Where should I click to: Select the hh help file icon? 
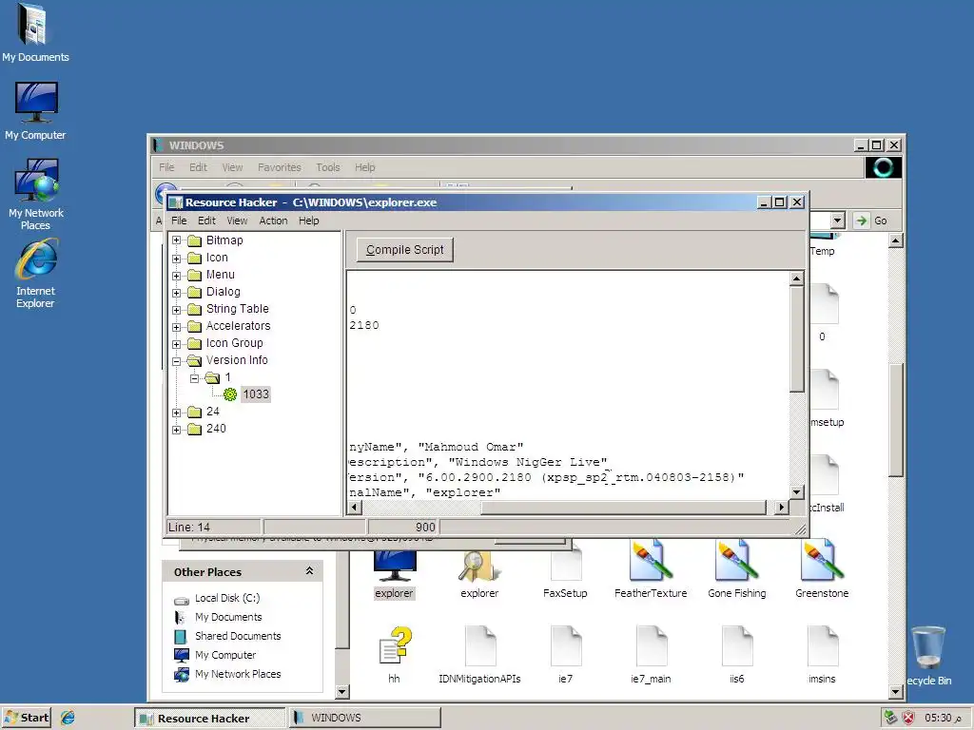(394, 656)
